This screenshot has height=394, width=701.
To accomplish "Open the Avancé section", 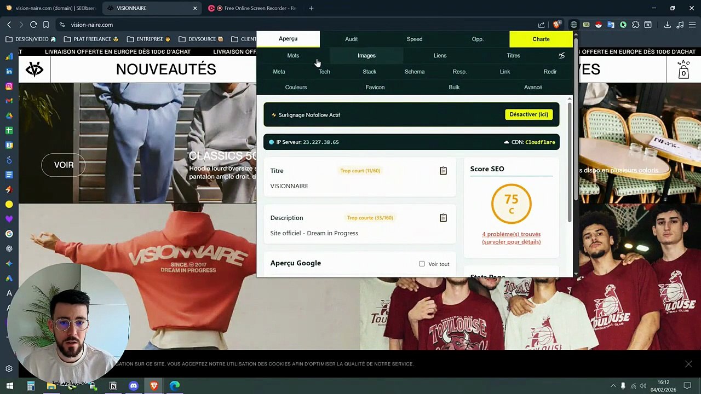I will tap(533, 87).
